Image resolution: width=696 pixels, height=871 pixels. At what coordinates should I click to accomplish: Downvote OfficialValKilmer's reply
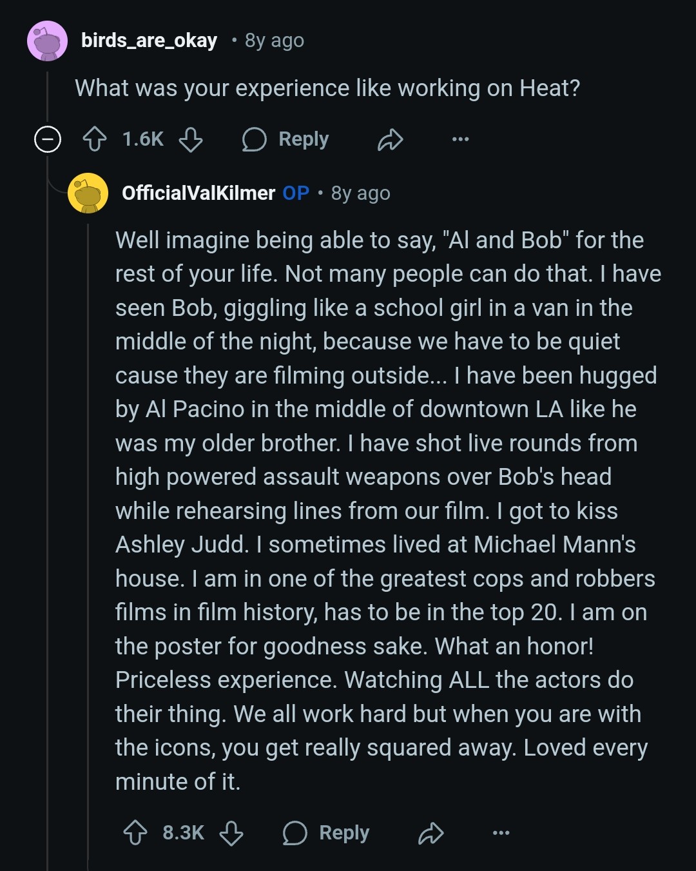coord(231,833)
